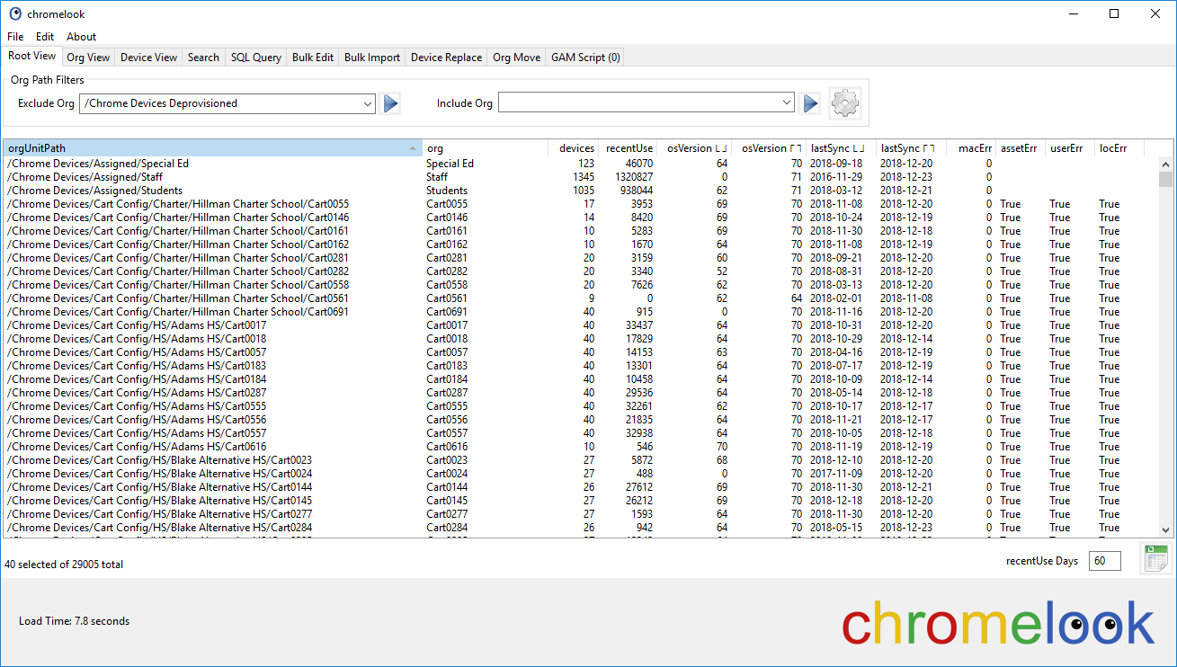Open the Device Replace tab
This screenshot has height=667, width=1177.
point(447,58)
